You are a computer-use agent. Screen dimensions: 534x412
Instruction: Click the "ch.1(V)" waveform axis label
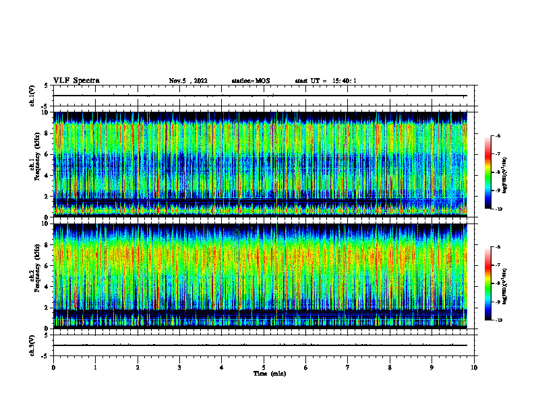tap(32, 96)
